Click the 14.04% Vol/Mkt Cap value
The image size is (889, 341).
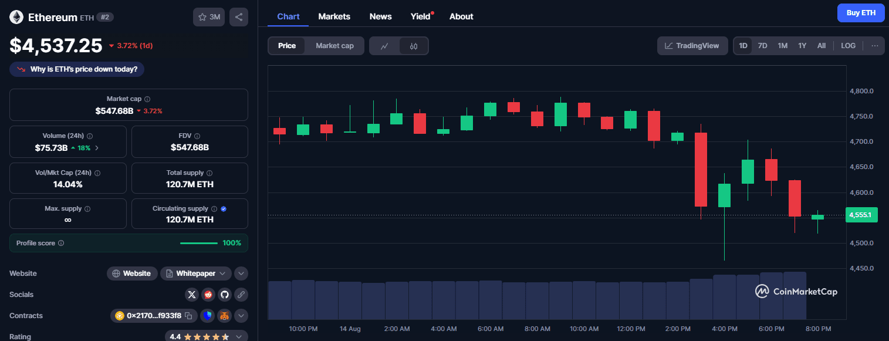[x=67, y=184]
